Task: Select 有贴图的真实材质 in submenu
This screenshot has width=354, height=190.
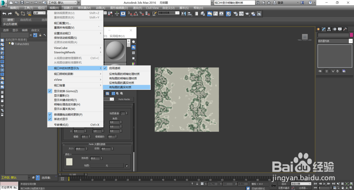Action: (126, 87)
